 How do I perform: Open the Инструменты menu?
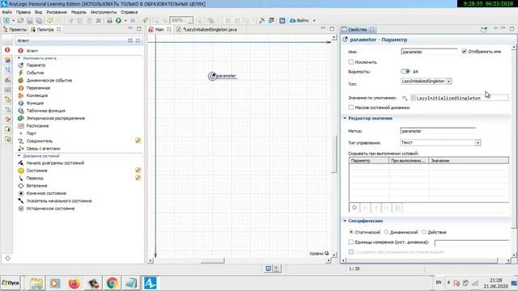coord(104,12)
